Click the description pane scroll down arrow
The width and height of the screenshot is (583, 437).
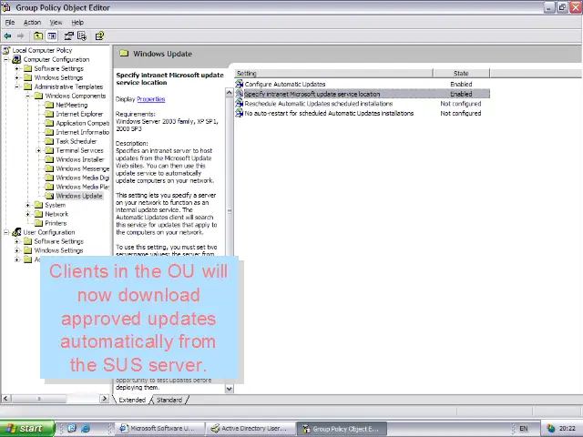click(229, 389)
